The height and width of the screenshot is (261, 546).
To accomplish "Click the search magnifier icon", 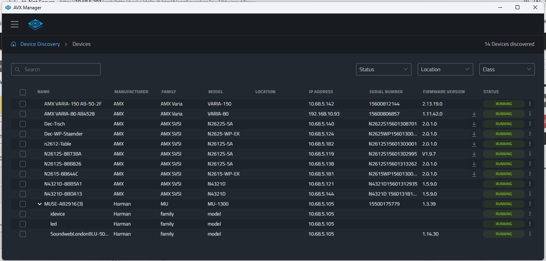I will (18, 69).
